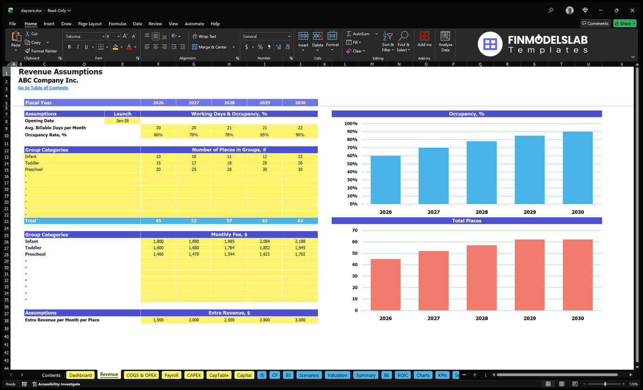Toggle italic formatting
The image size is (643, 390).
point(78,47)
